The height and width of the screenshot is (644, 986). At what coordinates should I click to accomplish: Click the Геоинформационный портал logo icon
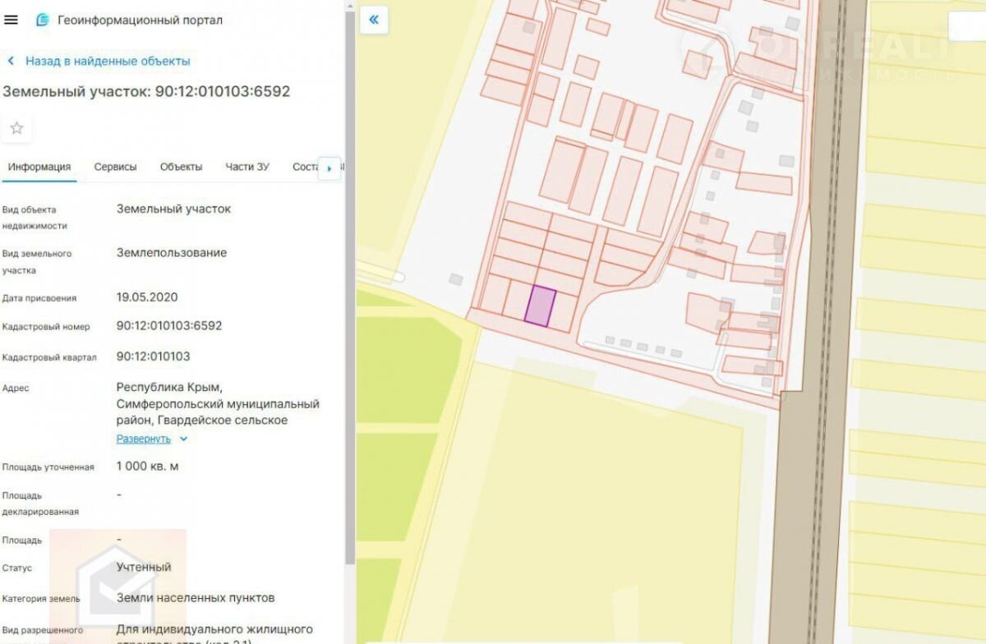[x=43, y=20]
